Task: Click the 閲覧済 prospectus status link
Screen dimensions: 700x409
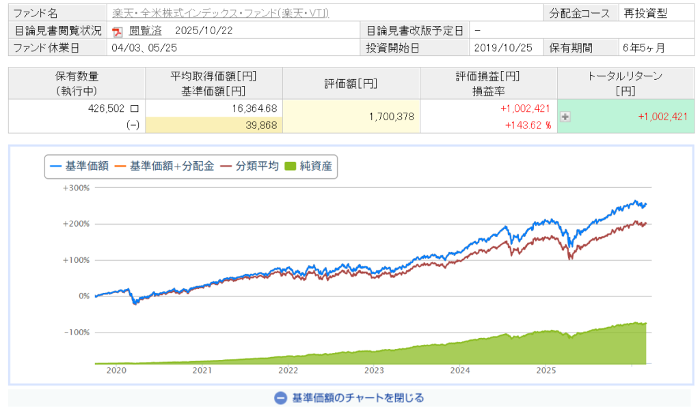Action: click(x=141, y=31)
